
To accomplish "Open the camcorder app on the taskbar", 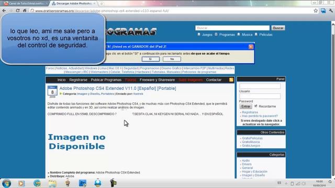I will [x=113, y=183].
